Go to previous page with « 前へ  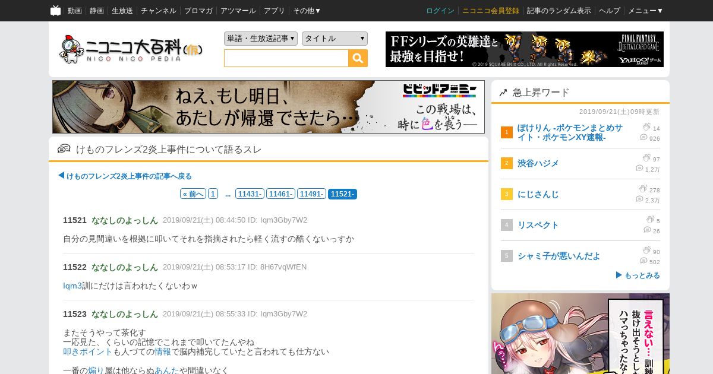(193, 194)
